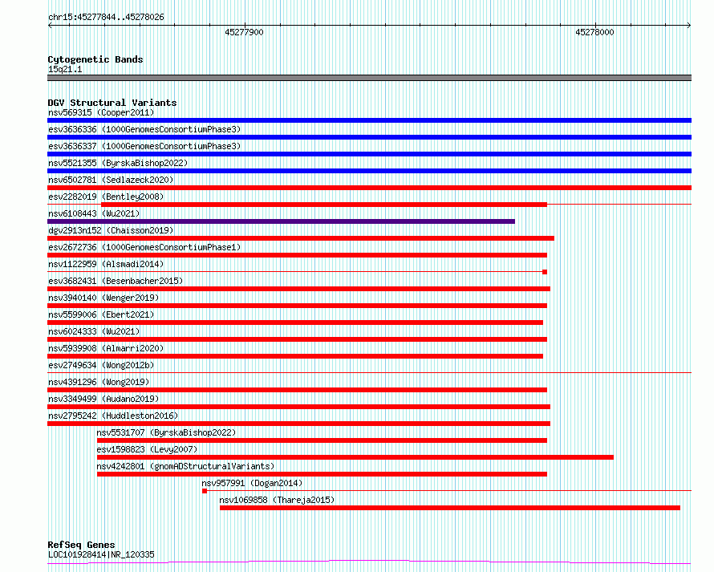Open the LOC101928414|NR_120335 gene label

click(x=101, y=554)
